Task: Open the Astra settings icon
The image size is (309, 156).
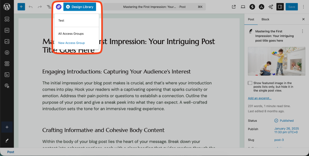Action: click(261, 7)
